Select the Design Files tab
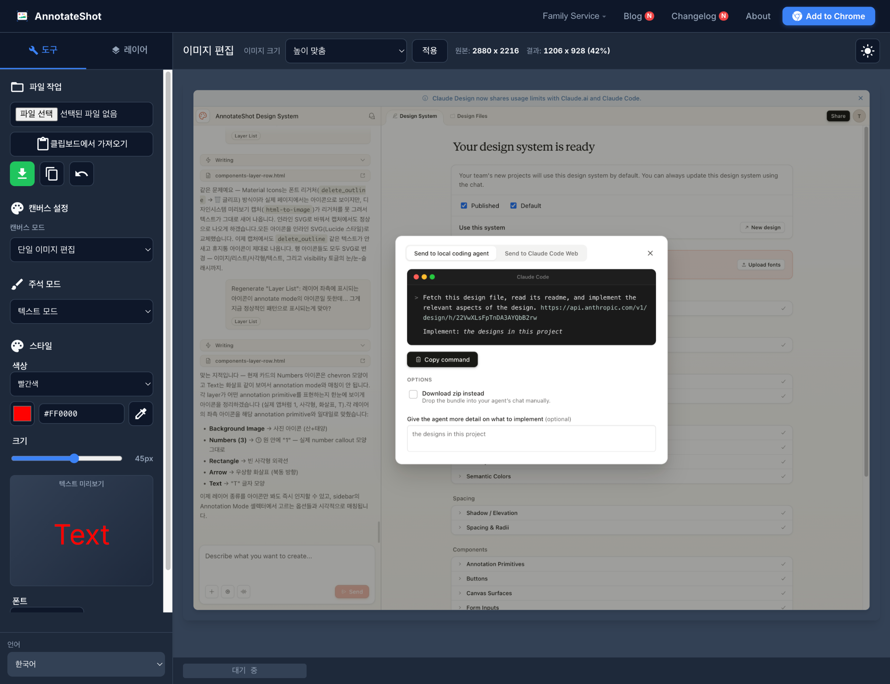This screenshot has height=684, width=890. 469,116
